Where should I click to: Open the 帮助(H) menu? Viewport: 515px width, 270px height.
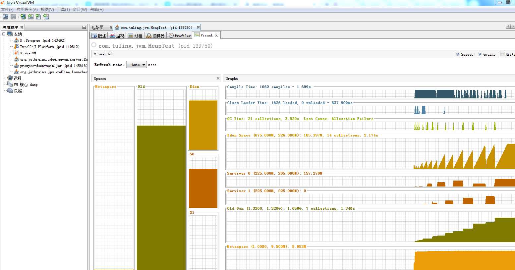(x=97, y=10)
